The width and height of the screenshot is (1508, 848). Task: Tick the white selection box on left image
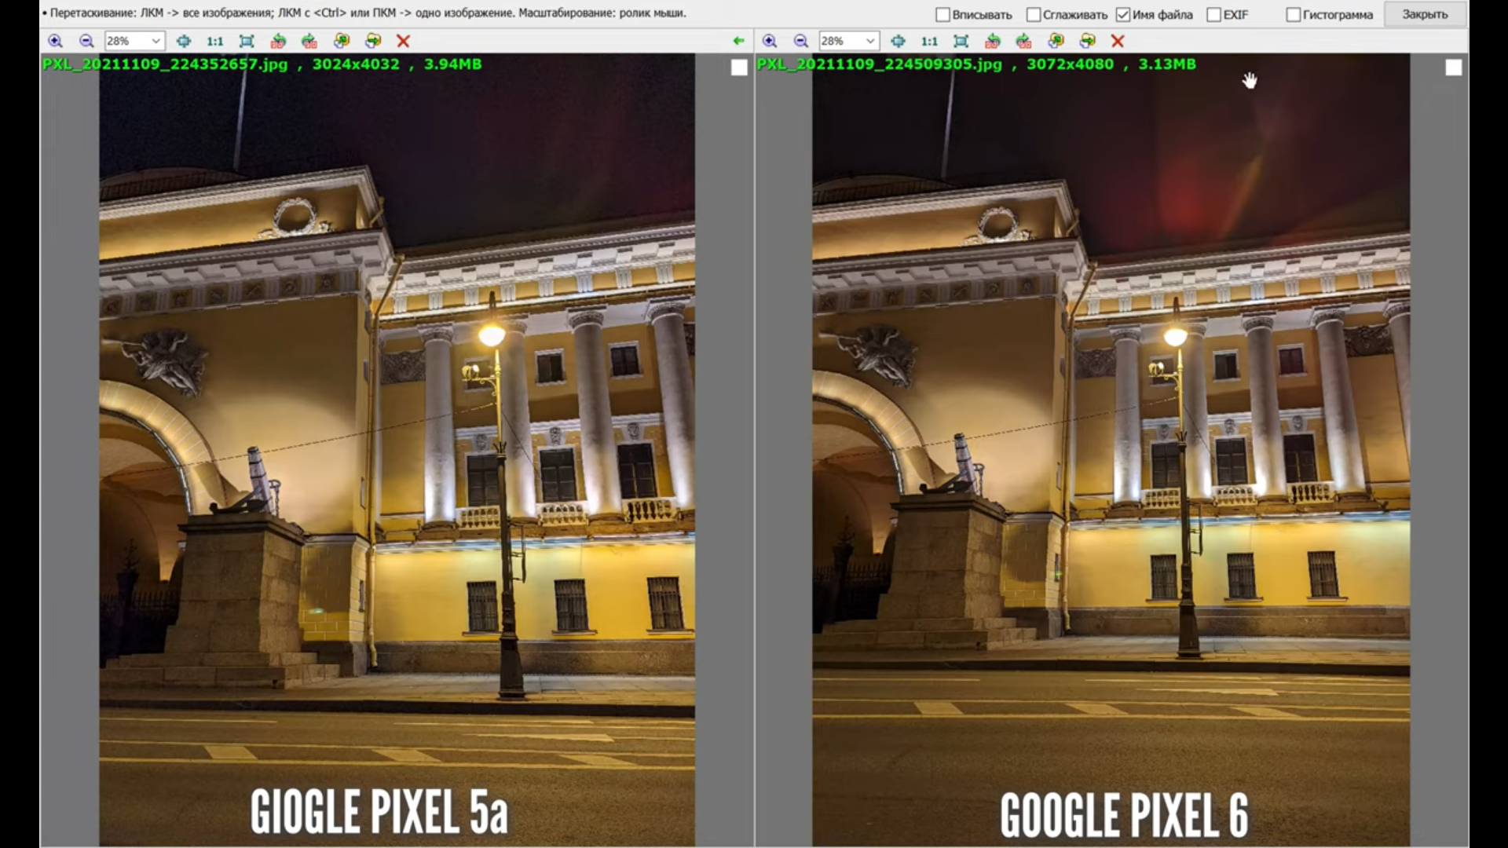pyautogui.click(x=739, y=68)
